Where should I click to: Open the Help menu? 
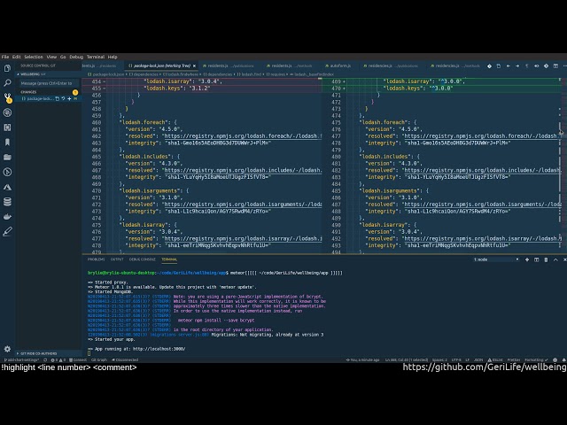click(x=113, y=57)
